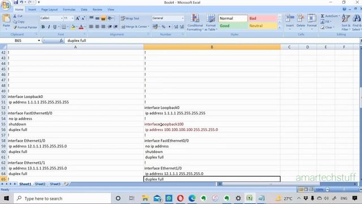Click the zoom out button on zoom slider
Viewport: 362px width, 204px height.
[x=327, y=189]
